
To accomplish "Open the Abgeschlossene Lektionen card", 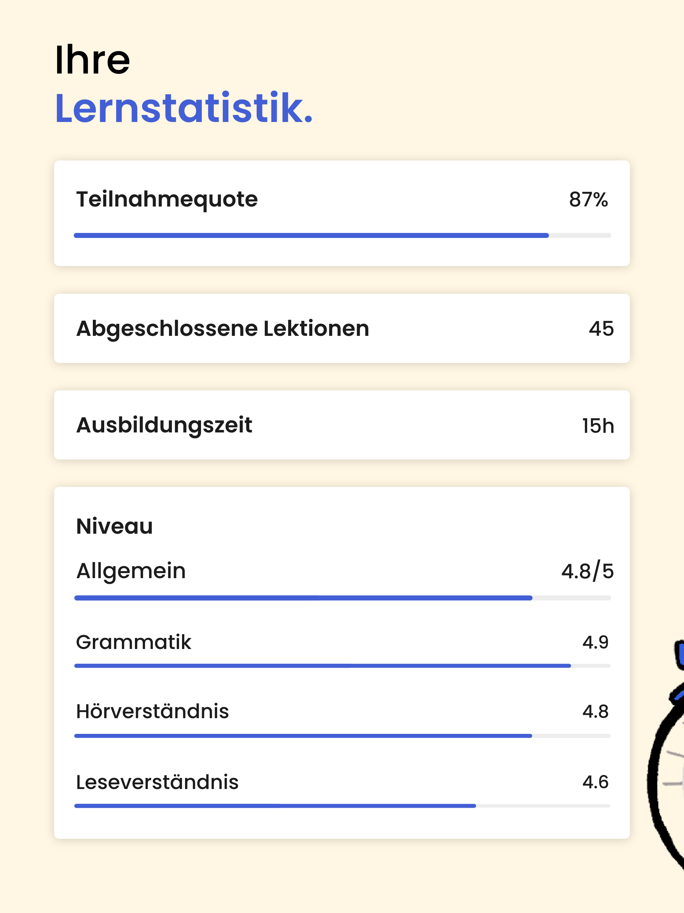I will [x=342, y=328].
